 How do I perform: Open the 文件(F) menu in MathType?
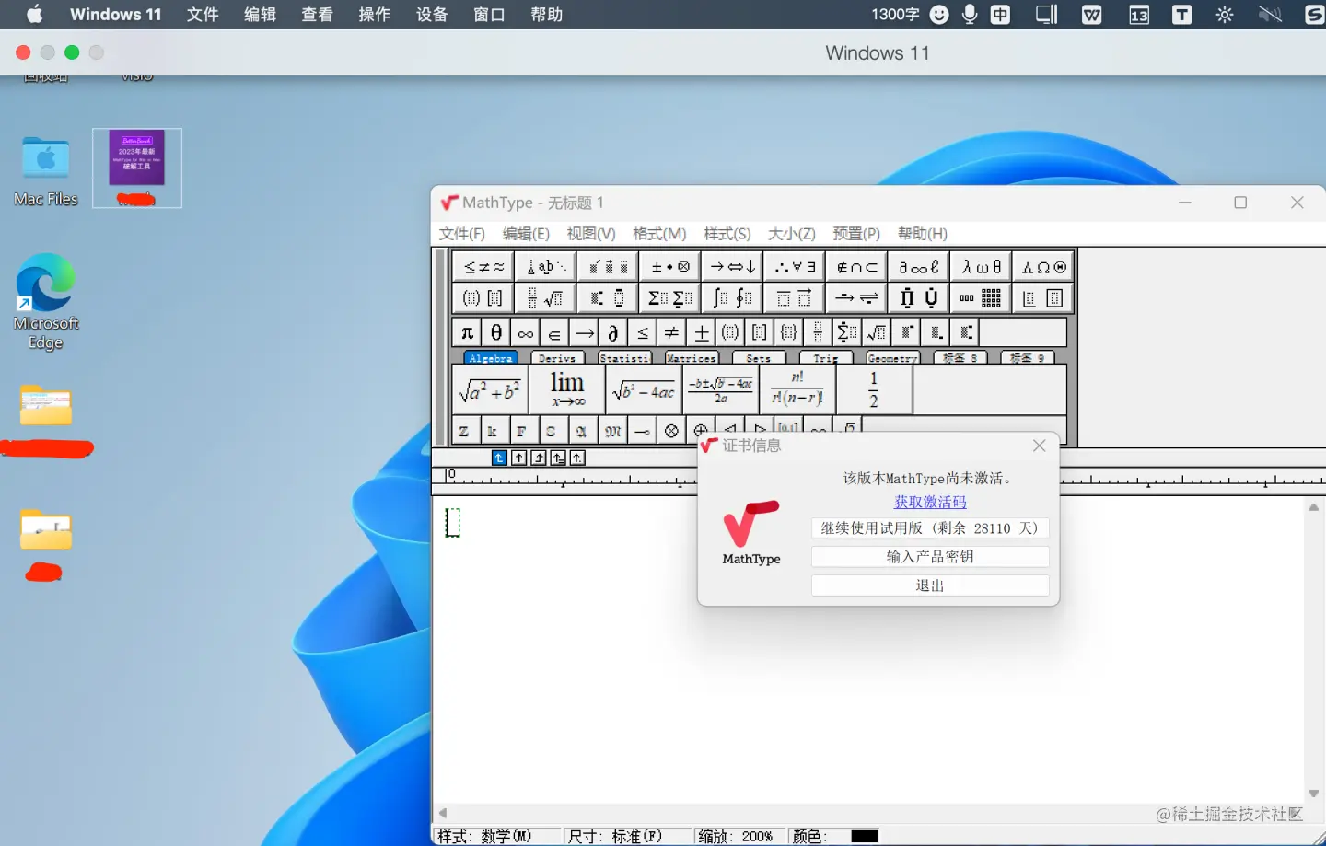click(x=462, y=234)
